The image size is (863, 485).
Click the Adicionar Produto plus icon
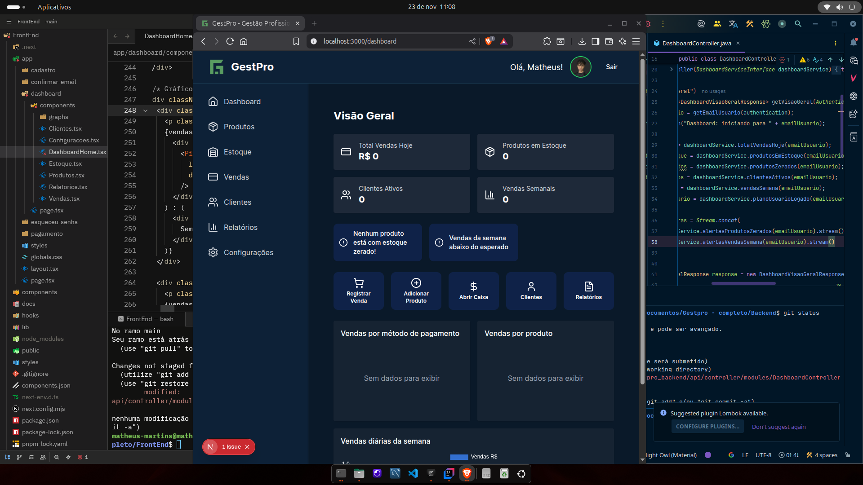pos(416,283)
